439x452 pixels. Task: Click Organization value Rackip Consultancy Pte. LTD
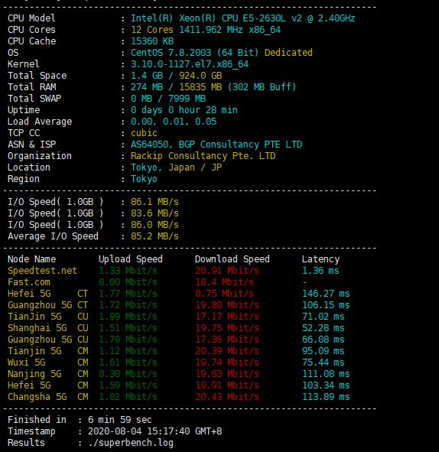pos(203,156)
